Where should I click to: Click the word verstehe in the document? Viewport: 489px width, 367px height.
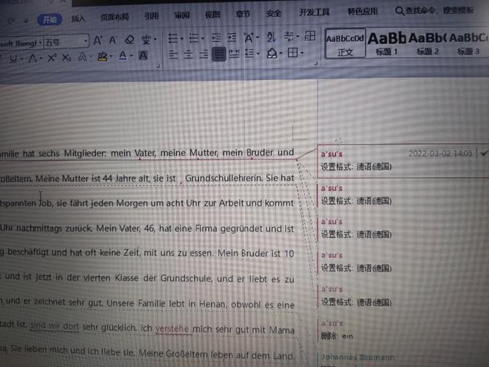pyautogui.click(x=172, y=329)
